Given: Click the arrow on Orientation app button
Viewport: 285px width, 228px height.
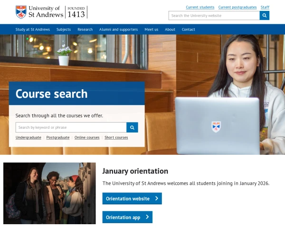Looking at the screenshot, I should click(147, 217).
